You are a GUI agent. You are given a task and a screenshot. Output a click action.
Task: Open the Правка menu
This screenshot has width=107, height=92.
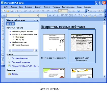click(x=14, y=7)
